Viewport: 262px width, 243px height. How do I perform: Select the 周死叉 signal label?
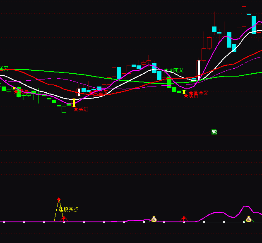[x=176, y=70]
